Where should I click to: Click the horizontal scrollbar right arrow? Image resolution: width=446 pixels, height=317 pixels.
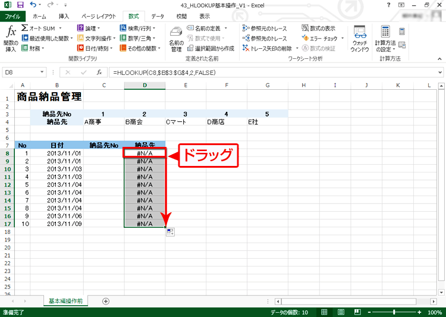point(433,301)
